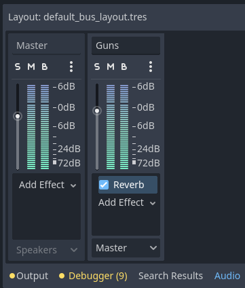Bypass effects on Master bus

click(x=45, y=67)
